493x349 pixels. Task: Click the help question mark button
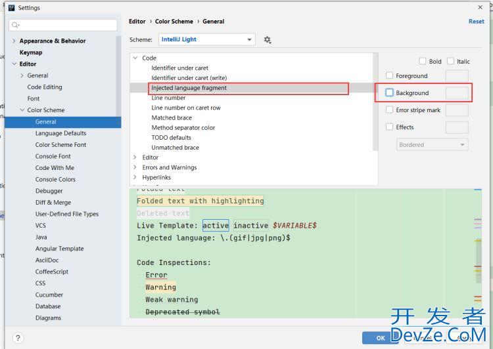[x=18, y=338]
